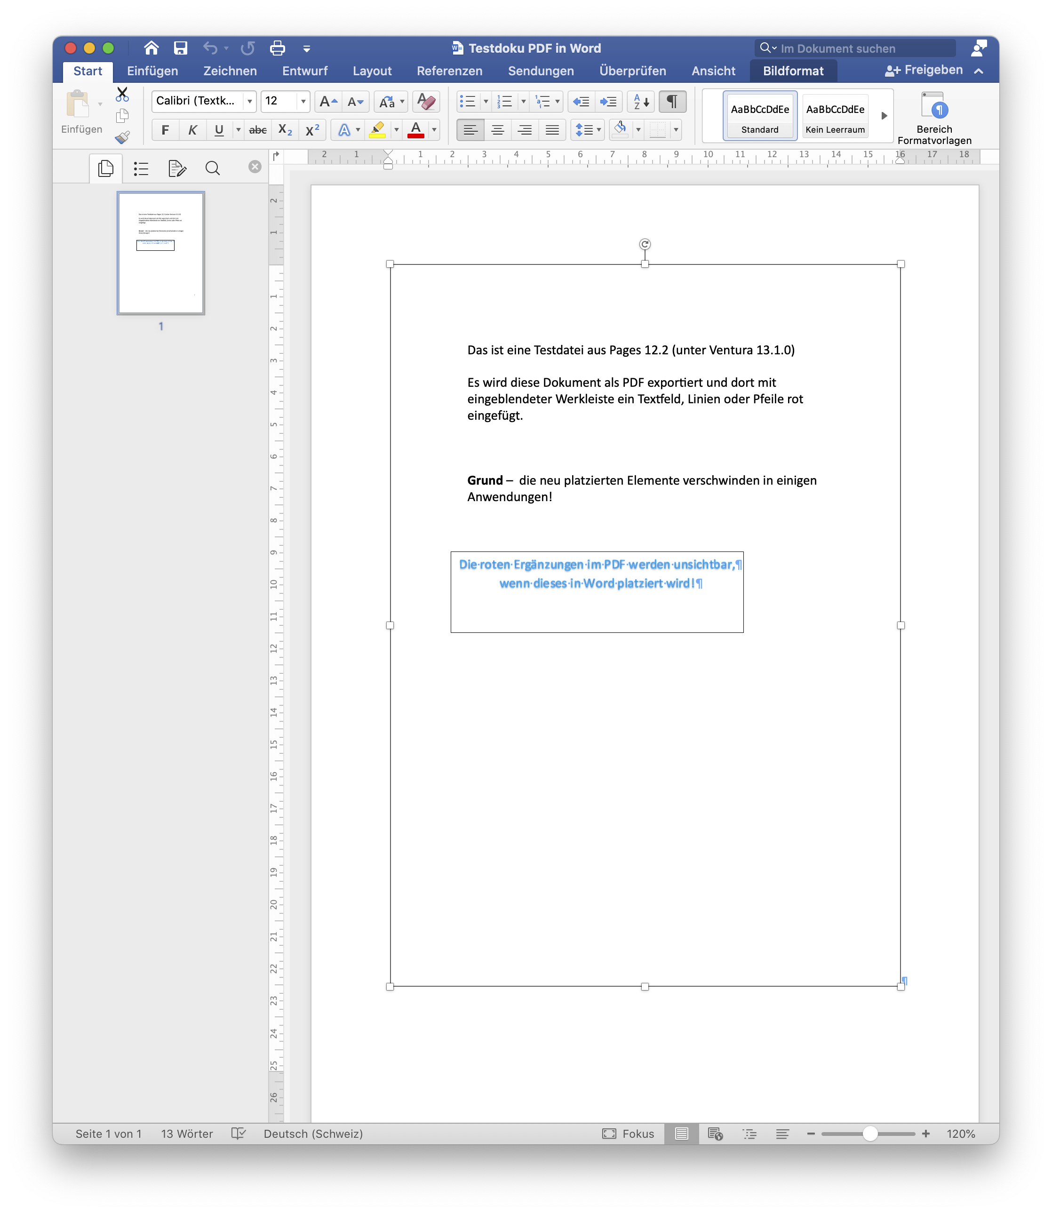Click the sort A-Z icon
Viewport: 1052px width, 1214px height.
[640, 102]
